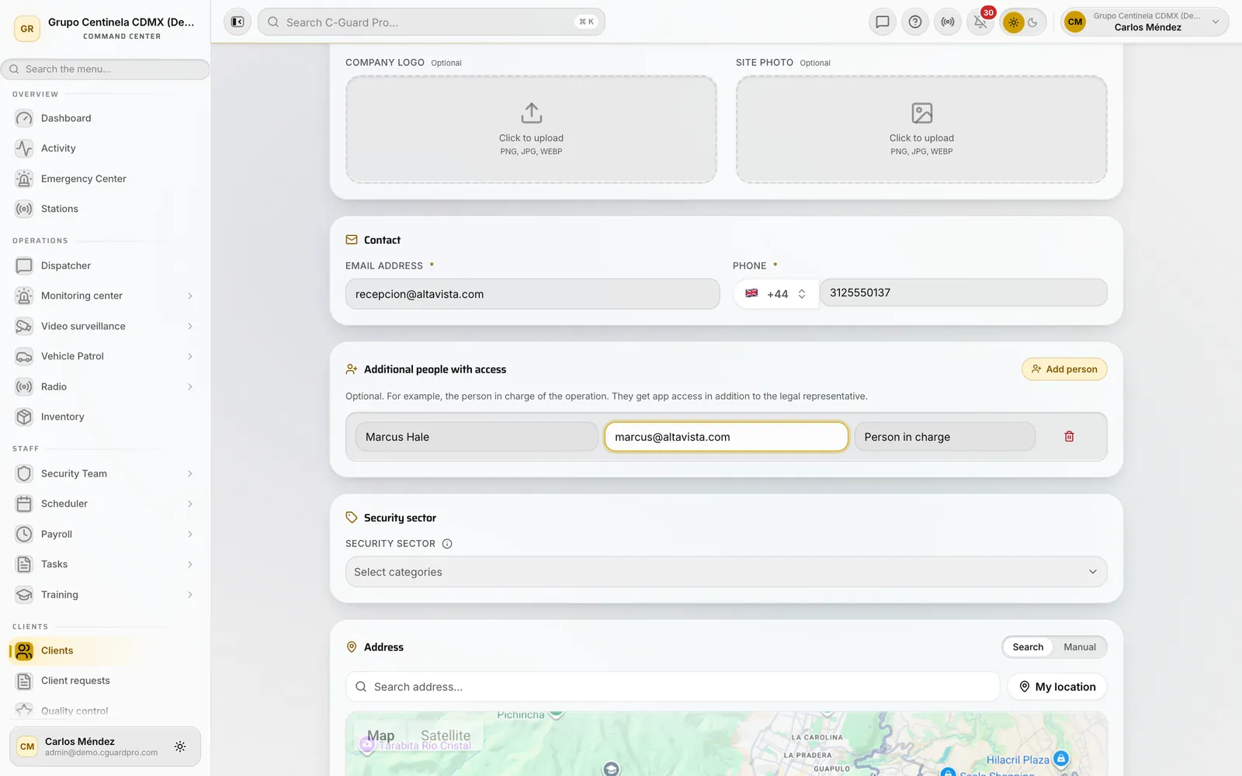This screenshot has height=776, width=1242.
Task: Focus the email address field
Action: point(533,294)
